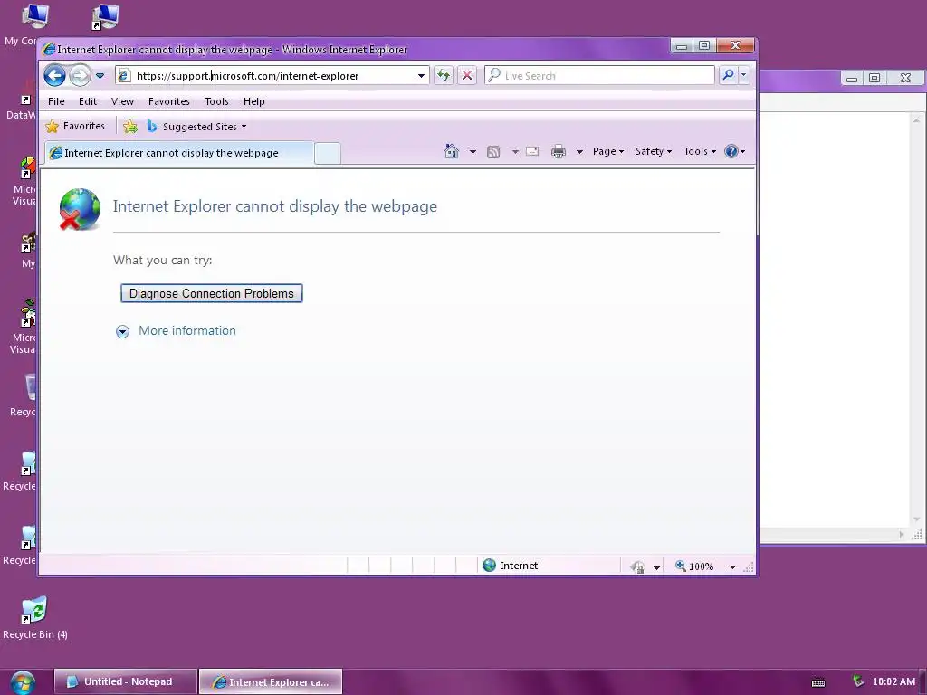Click the Internet Explorer title bar icon

point(49,49)
